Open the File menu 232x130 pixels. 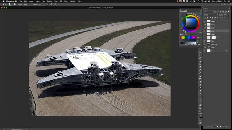click(21, 1)
